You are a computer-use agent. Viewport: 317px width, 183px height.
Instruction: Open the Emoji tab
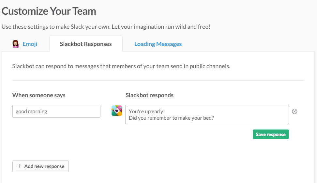pyautogui.click(x=30, y=44)
